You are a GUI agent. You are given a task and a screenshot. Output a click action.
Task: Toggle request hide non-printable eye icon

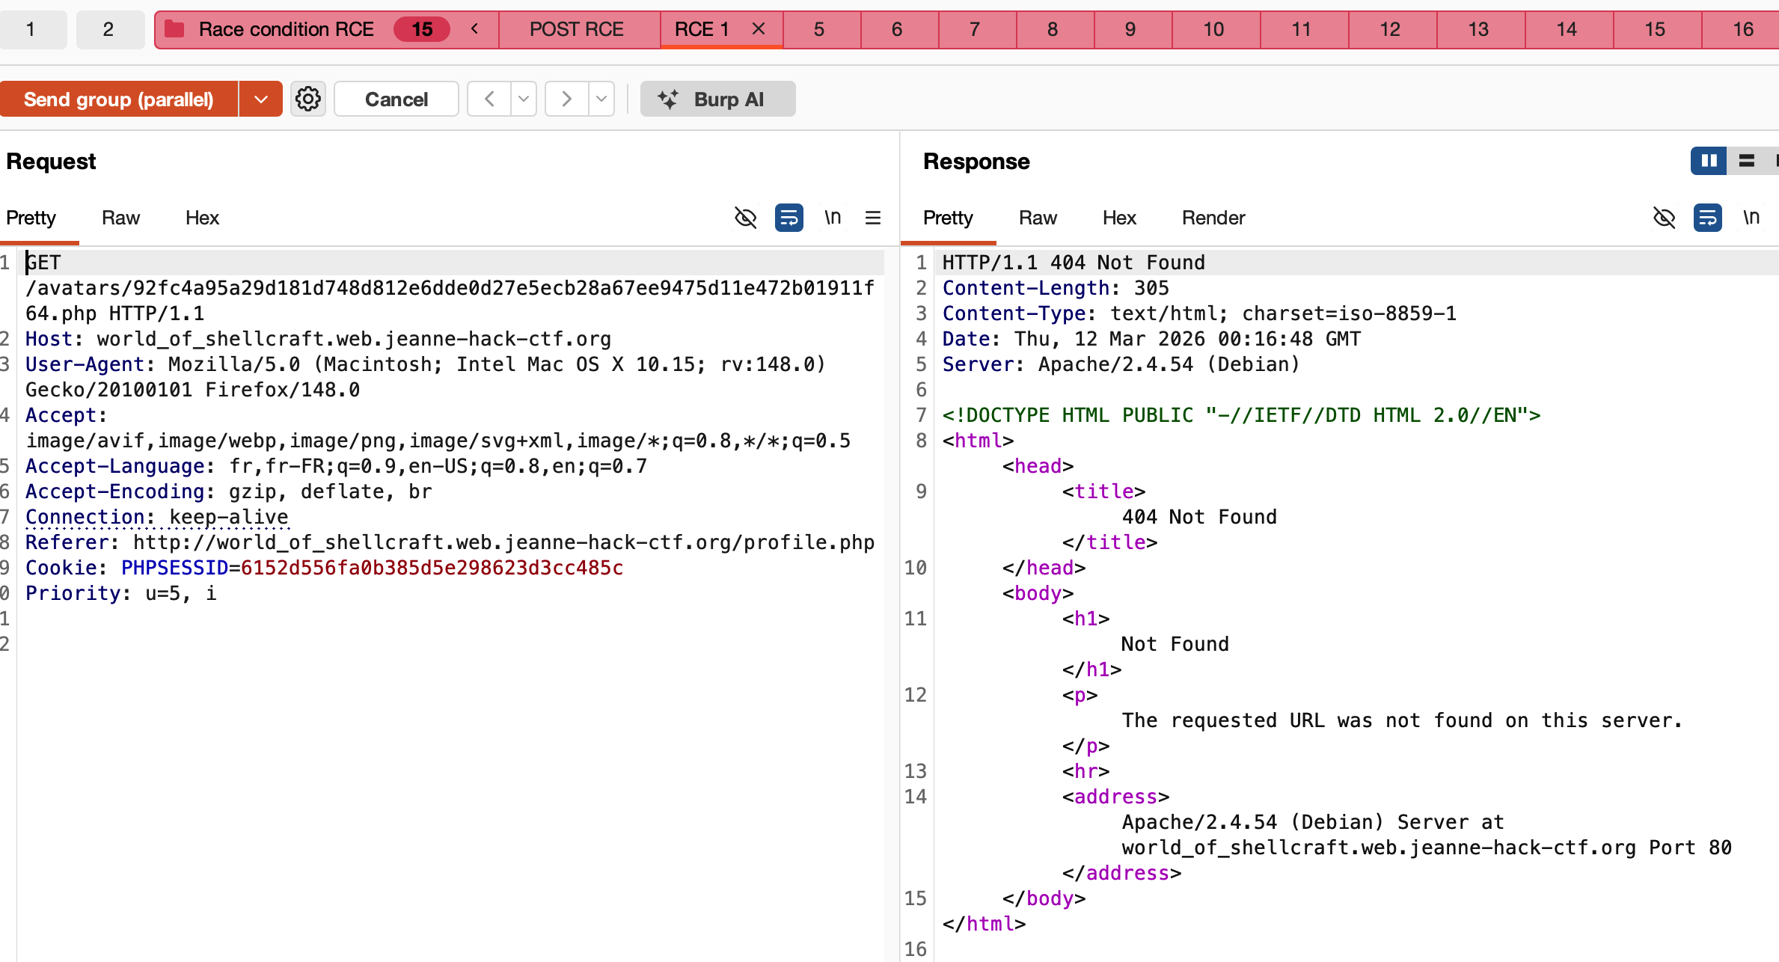pyautogui.click(x=745, y=218)
